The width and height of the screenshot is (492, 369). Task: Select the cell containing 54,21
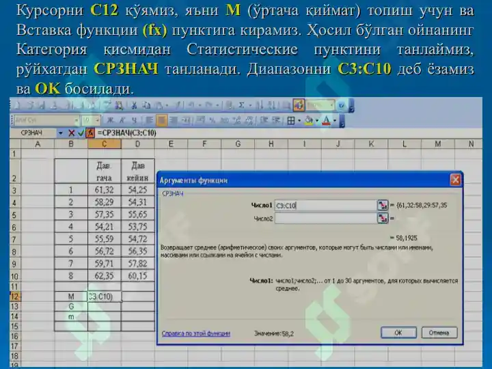click(104, 227)
